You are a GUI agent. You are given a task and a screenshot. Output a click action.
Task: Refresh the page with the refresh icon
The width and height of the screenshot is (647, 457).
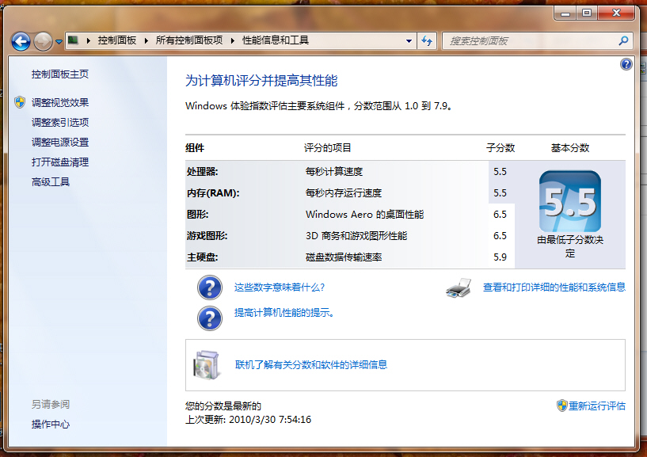[x=427, y=41]
